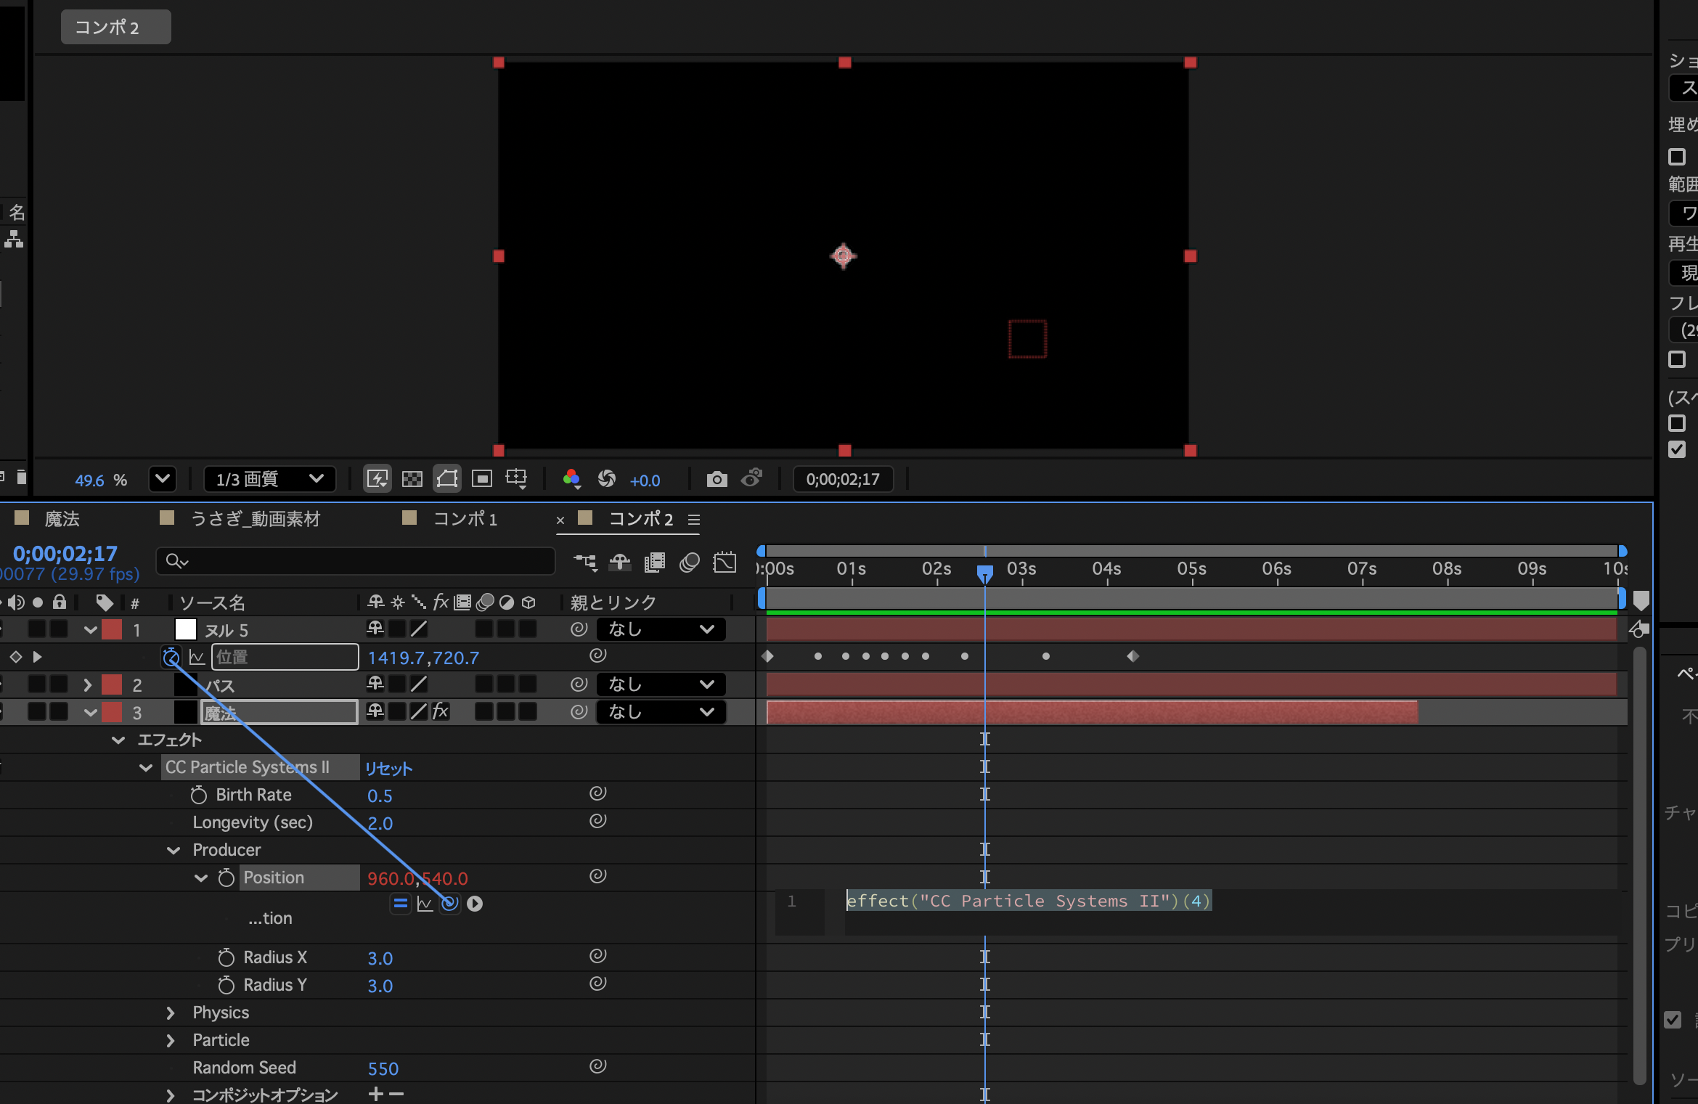Screen dimensions: 1698x1104
Task: Expand コンポジットオプション group
Action: [171, 1095]
